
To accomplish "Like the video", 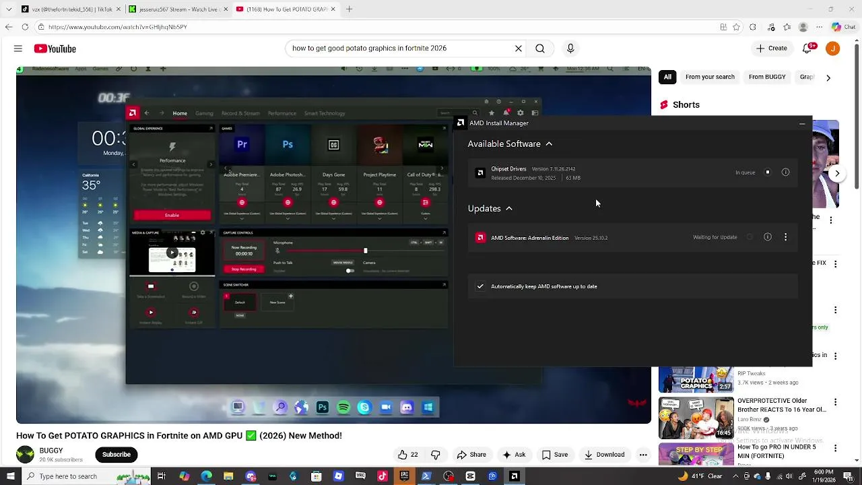I will pos(408,455).
